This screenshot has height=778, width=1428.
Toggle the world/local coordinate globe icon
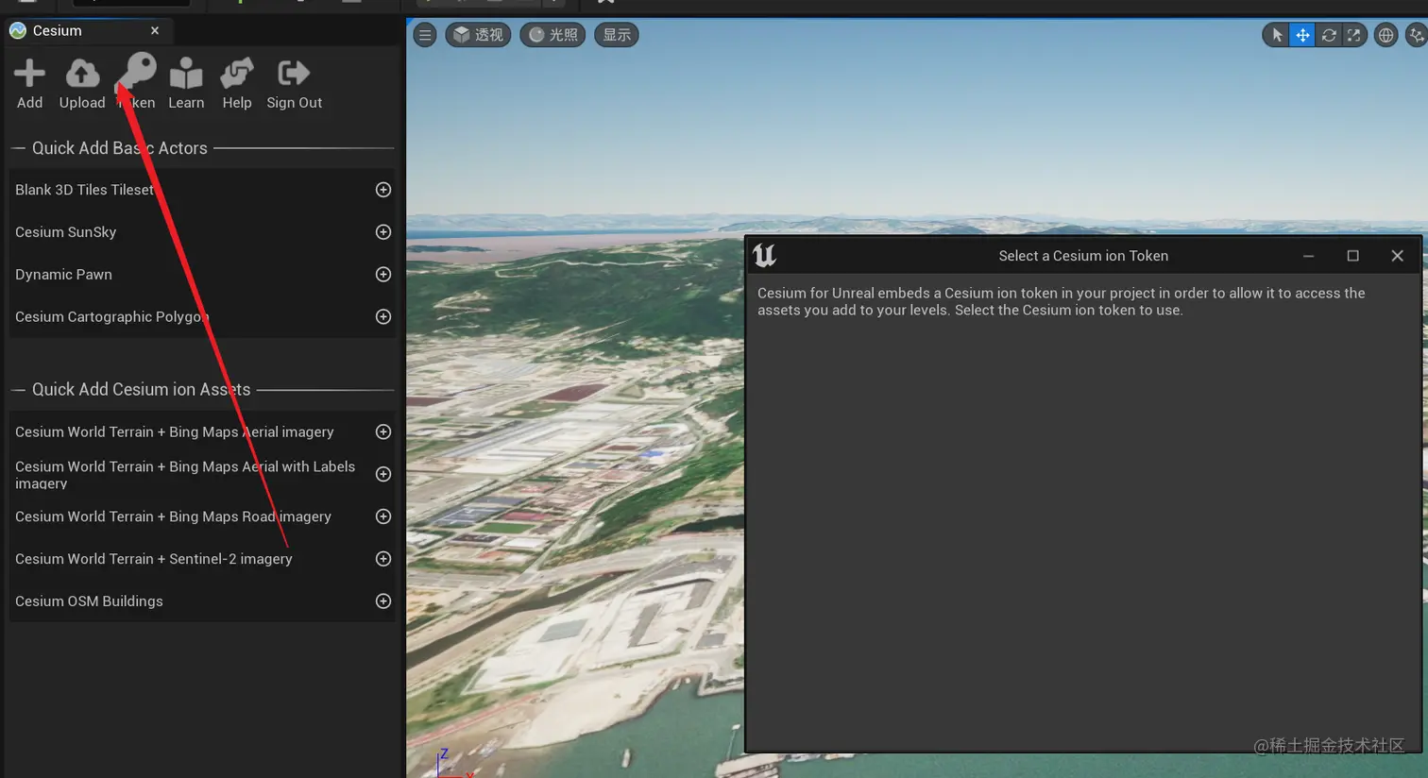pos(1385,35)
